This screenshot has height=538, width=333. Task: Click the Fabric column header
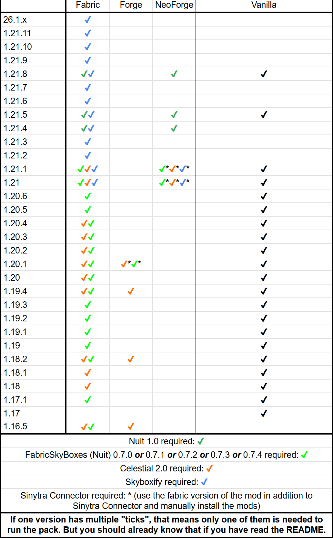pos(88,5)
